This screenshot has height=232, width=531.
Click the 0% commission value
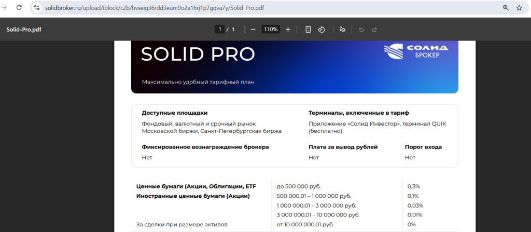tap(411, 224)
